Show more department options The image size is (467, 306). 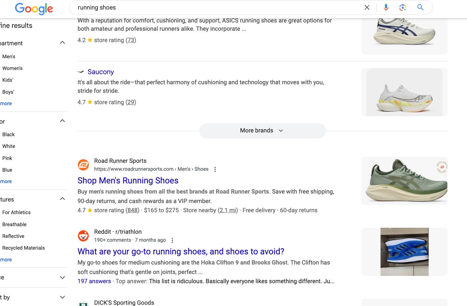6,103
